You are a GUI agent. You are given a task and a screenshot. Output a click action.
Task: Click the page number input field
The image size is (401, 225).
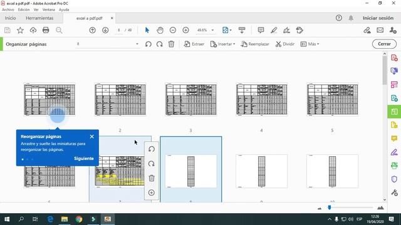pyautogui.click(x=119, y=30)
